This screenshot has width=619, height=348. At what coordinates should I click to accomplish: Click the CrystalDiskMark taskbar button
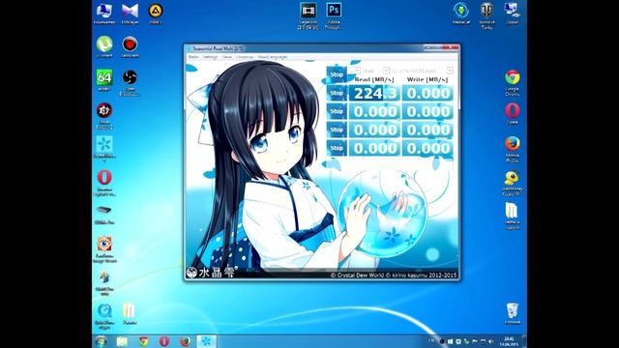206,341
